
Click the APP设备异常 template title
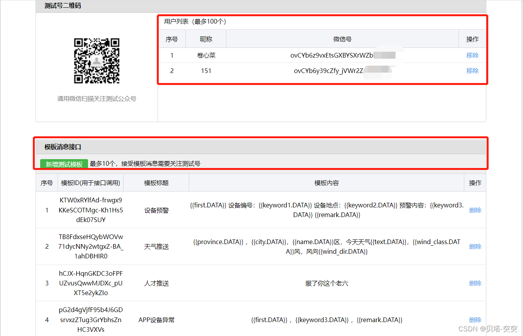[156, 320]
